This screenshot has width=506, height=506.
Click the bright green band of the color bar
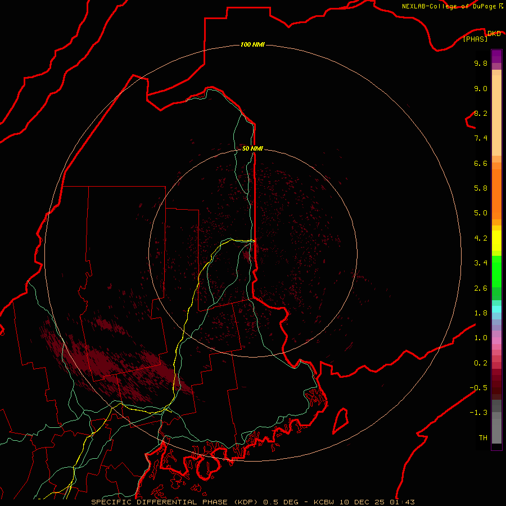pyautogui.click(x=496, y=271)
